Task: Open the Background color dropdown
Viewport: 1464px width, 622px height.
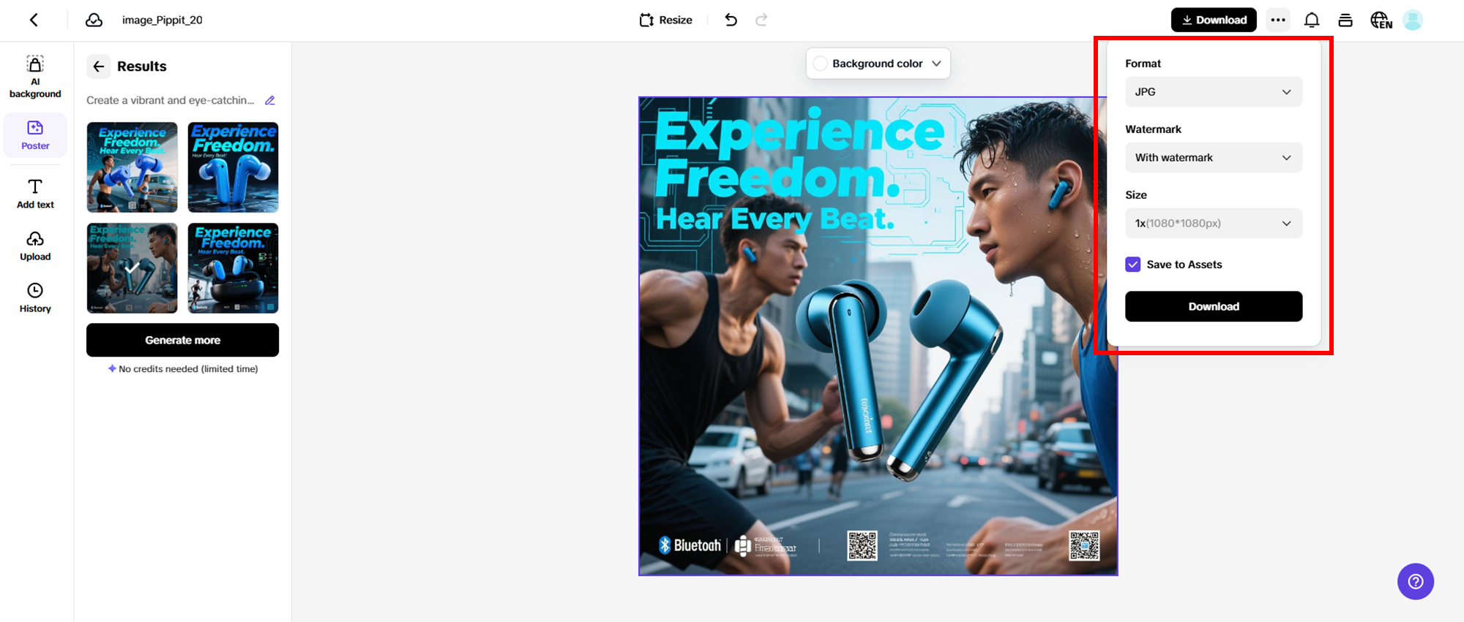Action: (x=878, y=64)
